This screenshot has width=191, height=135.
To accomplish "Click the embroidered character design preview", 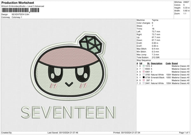I will (x=69, y=67).
